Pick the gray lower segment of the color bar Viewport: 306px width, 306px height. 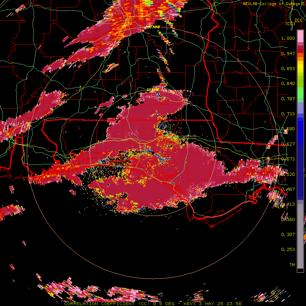(x=300, y=236)
